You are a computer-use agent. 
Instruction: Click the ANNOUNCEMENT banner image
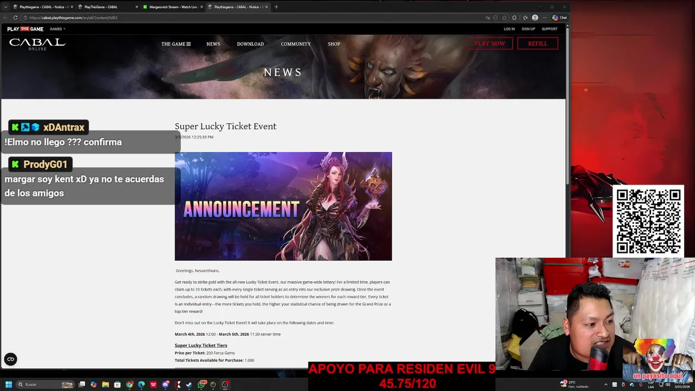click(283, 206)
